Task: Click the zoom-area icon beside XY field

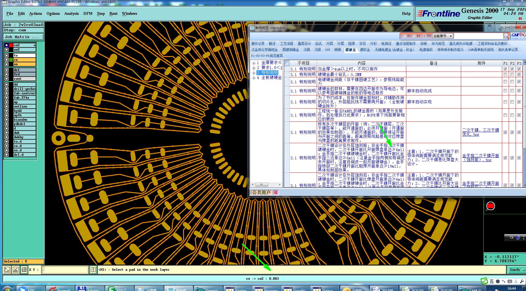Action: pos(7,270)
